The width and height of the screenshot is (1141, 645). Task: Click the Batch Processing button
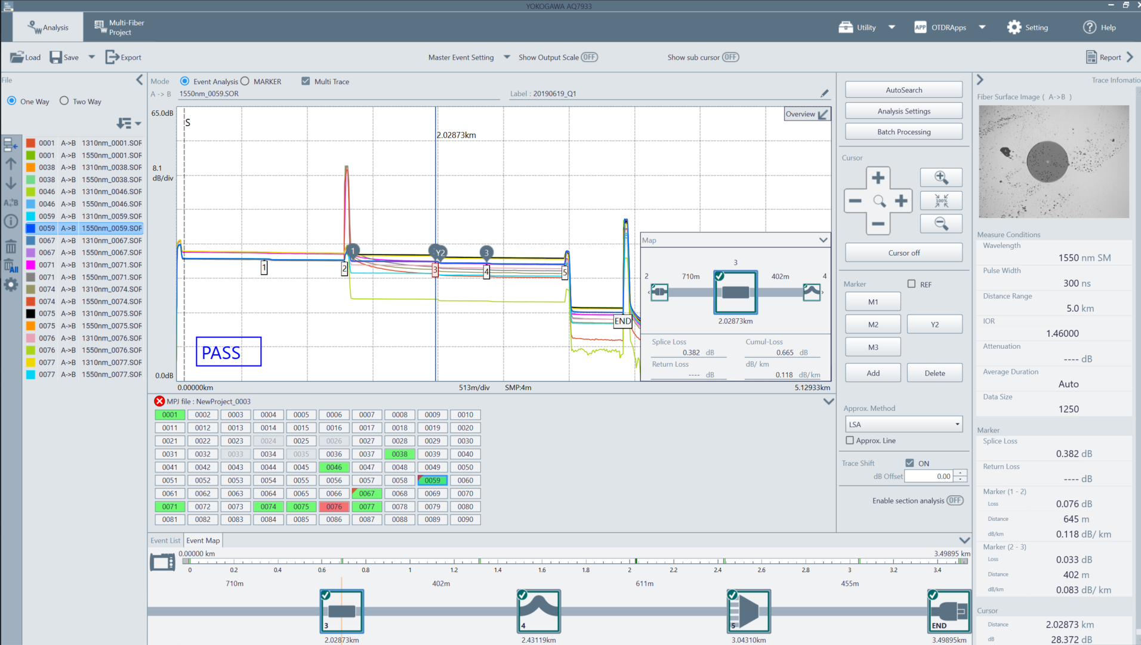pos(903,132)
